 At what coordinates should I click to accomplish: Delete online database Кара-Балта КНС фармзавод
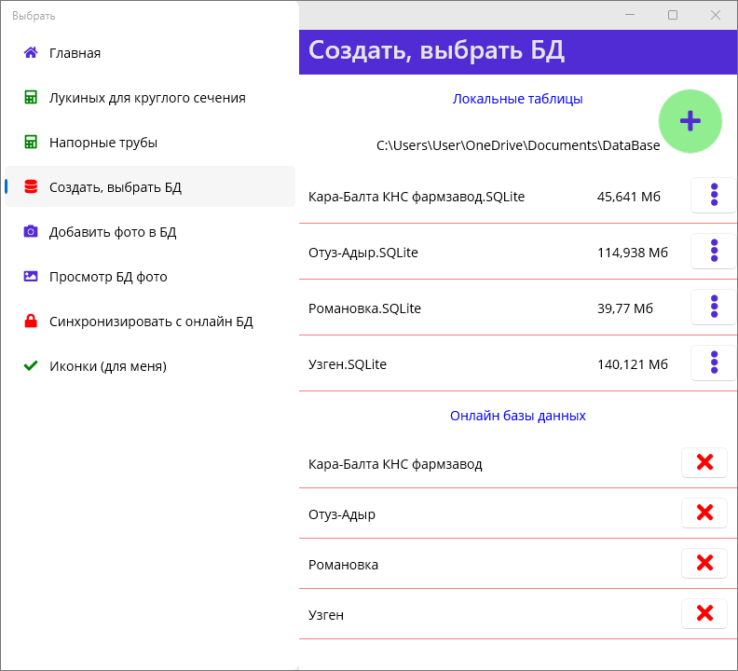coord(704,463)
